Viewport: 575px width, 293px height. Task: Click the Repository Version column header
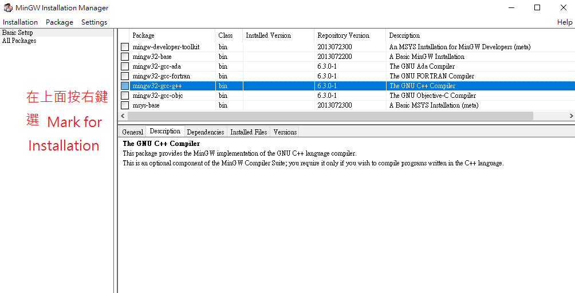pos(350,35)
